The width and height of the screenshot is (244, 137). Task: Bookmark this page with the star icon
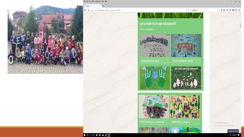221,10
